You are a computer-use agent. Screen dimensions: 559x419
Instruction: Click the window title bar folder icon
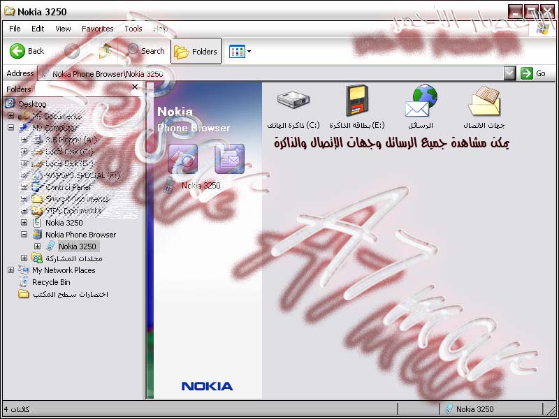point(10,12)
